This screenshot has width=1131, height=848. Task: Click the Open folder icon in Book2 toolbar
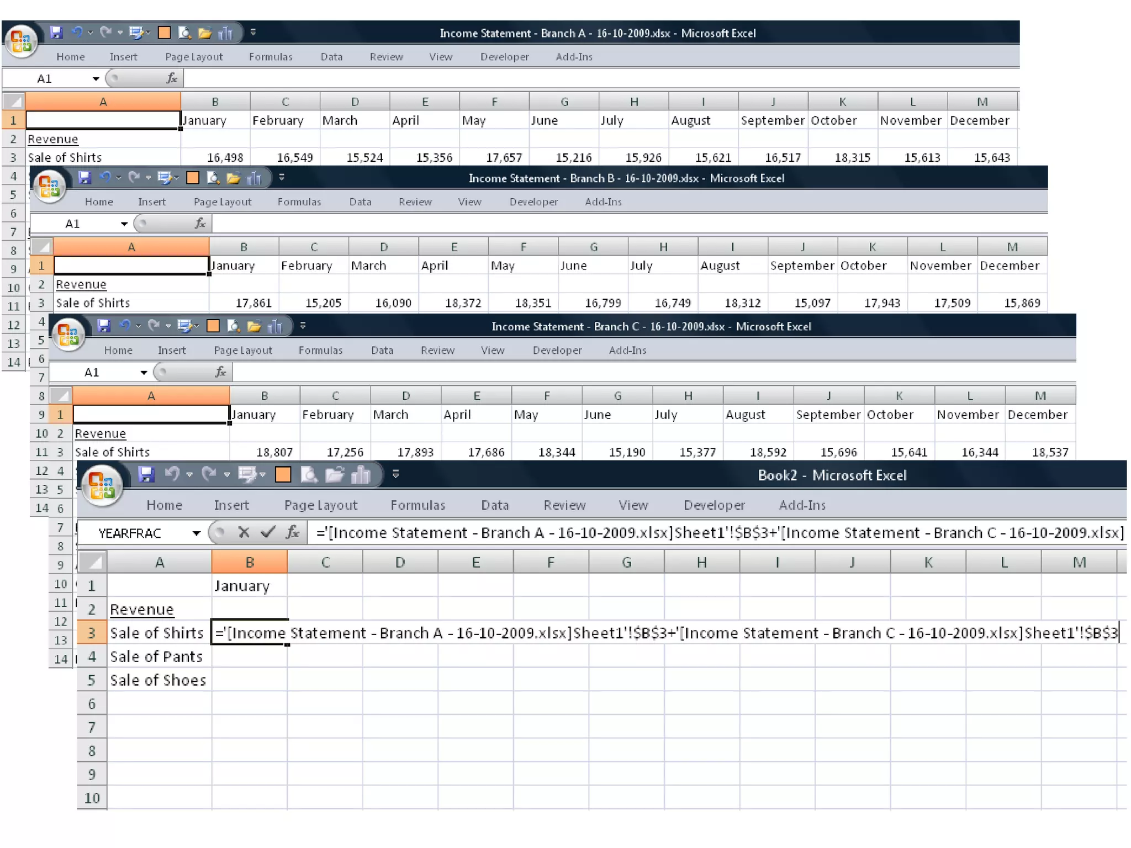point(335,475)
